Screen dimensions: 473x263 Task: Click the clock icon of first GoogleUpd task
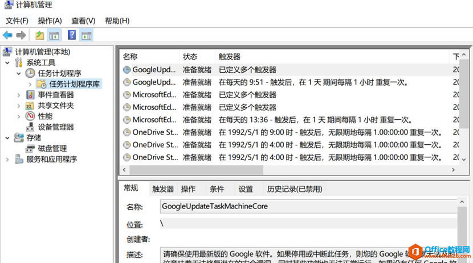(127, 70)
